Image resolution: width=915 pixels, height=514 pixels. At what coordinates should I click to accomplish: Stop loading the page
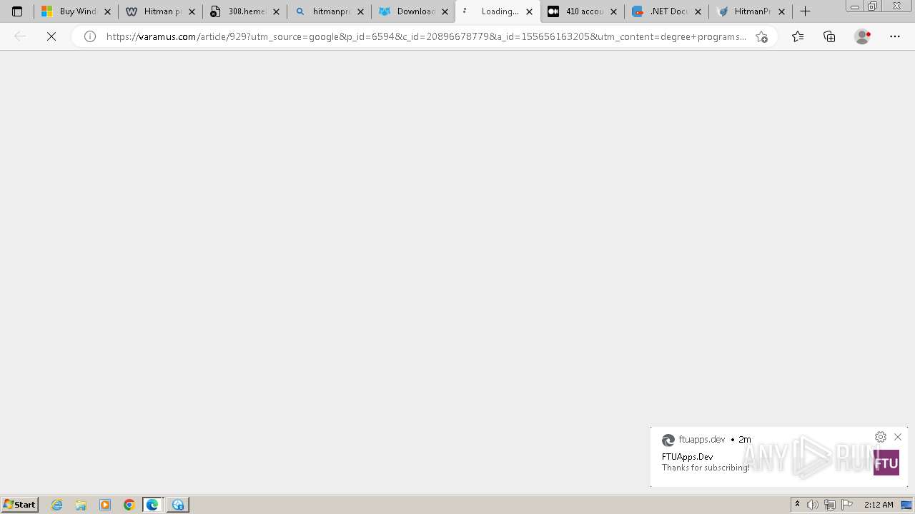[51, 36]
